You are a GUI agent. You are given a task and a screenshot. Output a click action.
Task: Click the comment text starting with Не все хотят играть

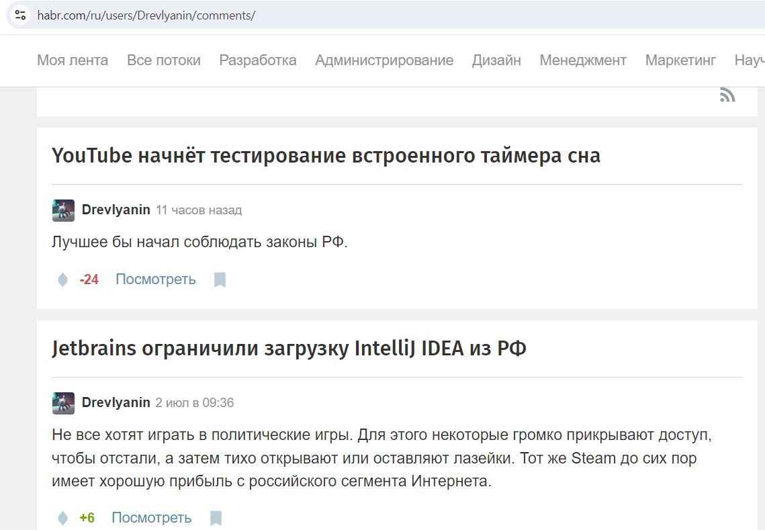[x=382, y=457]
